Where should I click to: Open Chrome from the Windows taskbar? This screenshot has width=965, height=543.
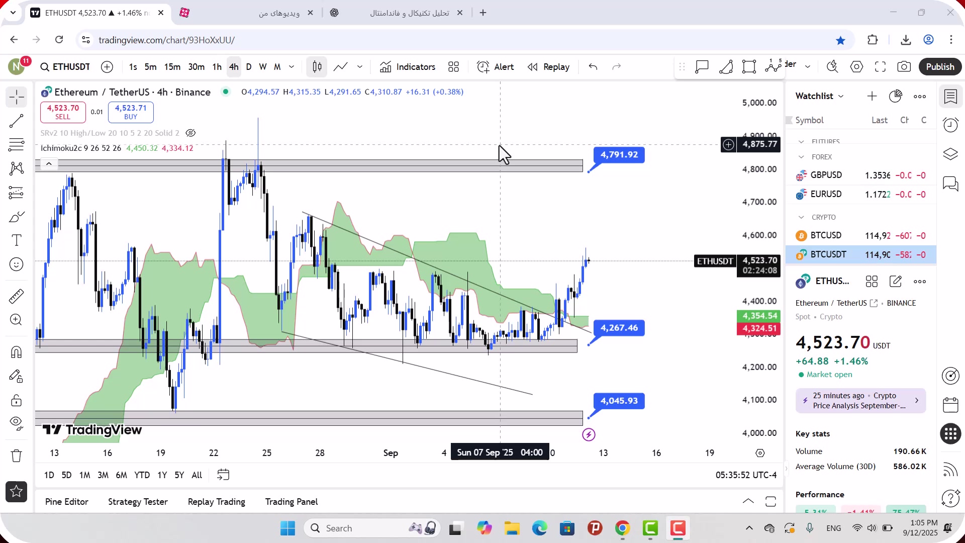622,528
